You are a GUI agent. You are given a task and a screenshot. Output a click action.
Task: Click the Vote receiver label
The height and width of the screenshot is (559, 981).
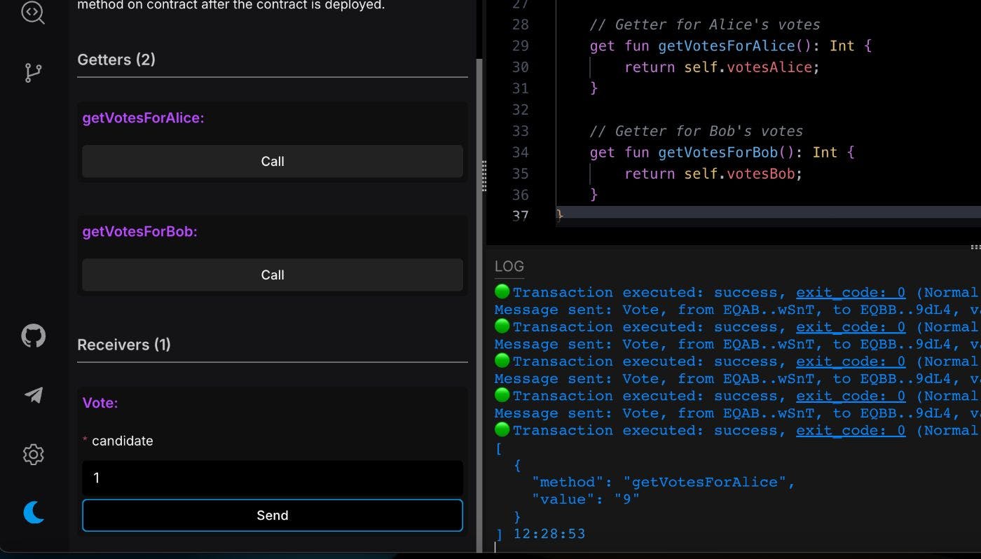pyautogui.click(x=100, y=403)
